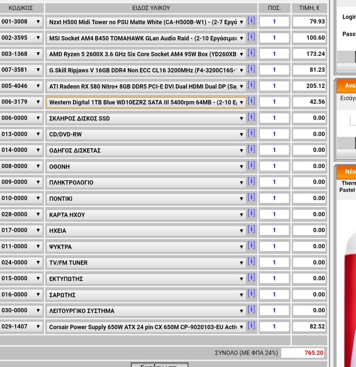Screen dimensions: 356x367
Task: Click the 765.20 total field
Action: [x=303, y=353]
